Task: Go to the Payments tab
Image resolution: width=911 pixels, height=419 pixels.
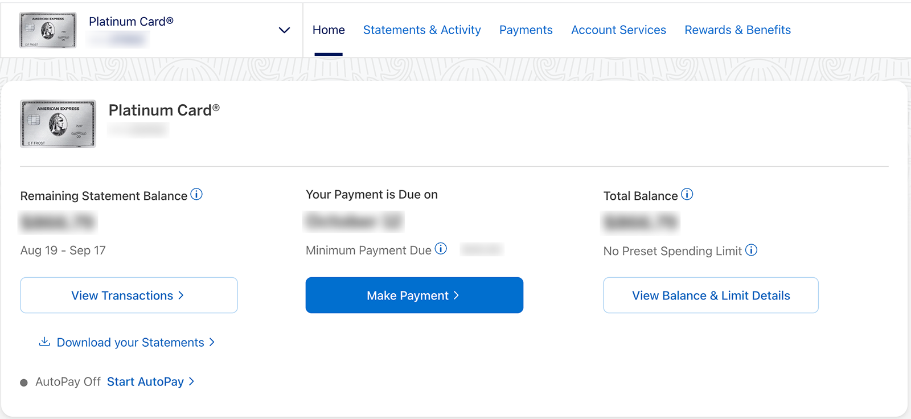Action: pyautogui.click(x=526, y=30)
